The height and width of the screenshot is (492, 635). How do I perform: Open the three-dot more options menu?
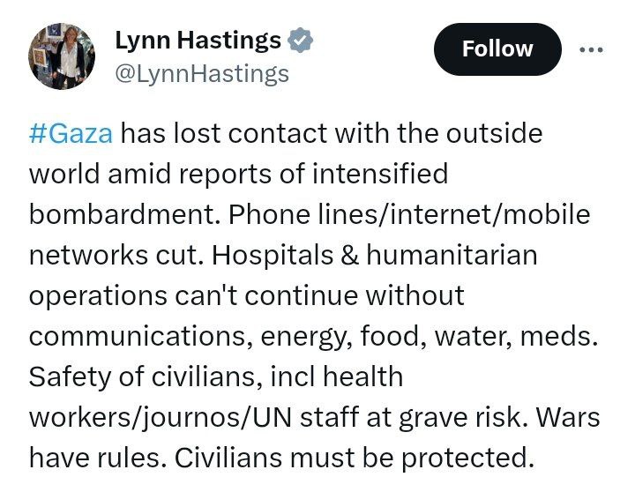click(x=591, y=49)
